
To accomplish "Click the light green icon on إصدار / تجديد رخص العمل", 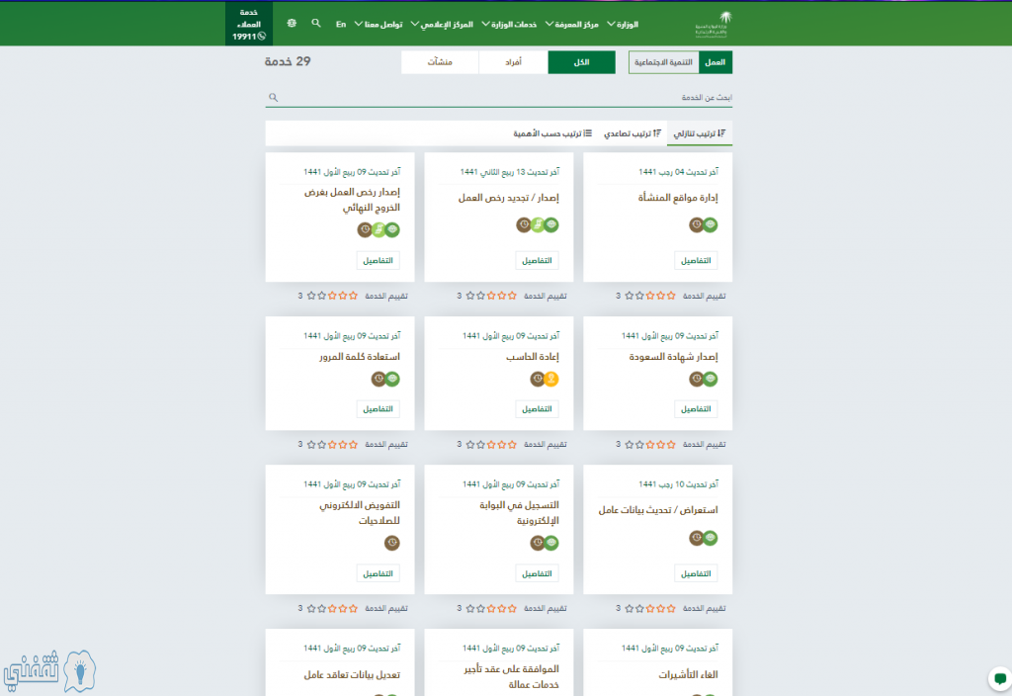I will point(538,224).
